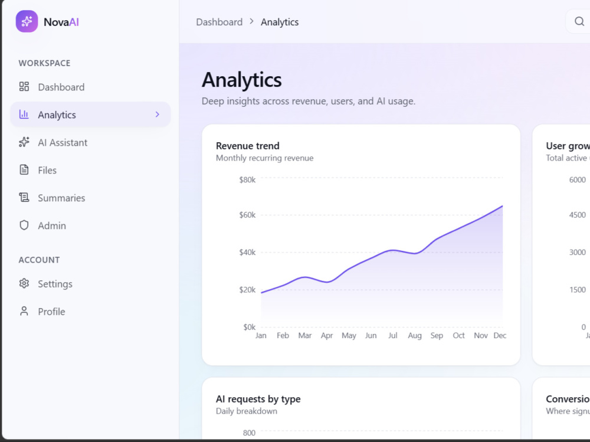Click the Revenue trend card title

pyautogui.click(x=248, y=146)
